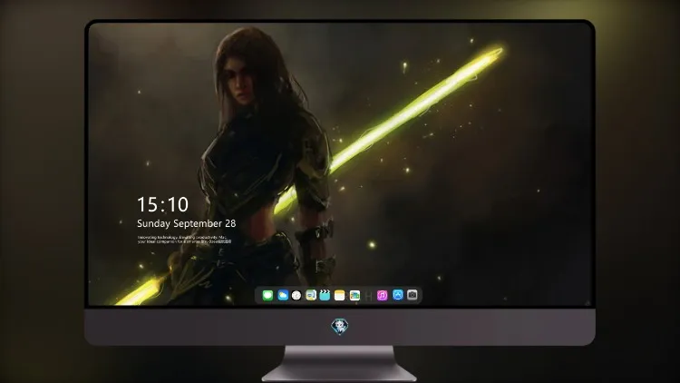680x383 pixels.
Task: Launch the pink Music app icon
Action: point(382,295)
